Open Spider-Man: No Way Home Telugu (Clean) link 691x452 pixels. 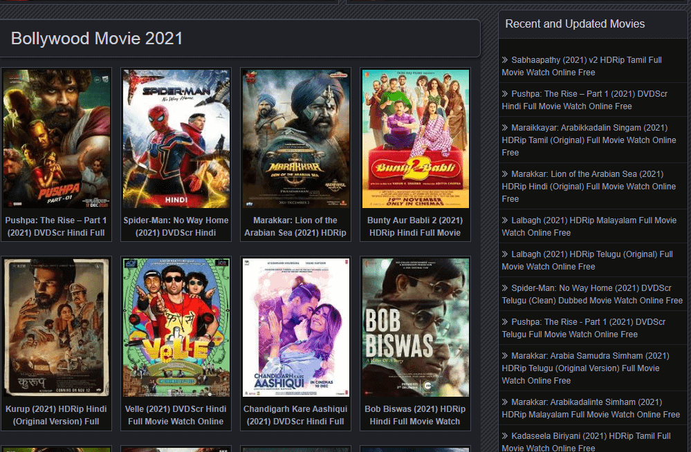coord(592,294)
